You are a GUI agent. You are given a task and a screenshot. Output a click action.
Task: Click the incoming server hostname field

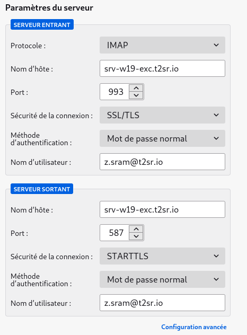162,68
